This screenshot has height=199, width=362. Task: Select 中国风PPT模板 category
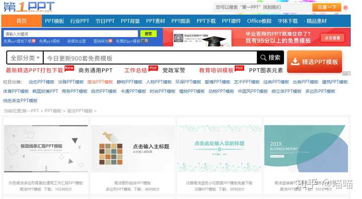pos(253,91)
